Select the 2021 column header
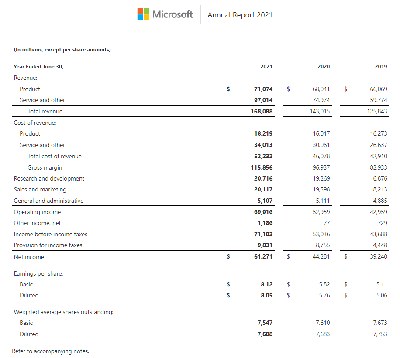This screenshot has width=400, height=358. pos(266,67)
